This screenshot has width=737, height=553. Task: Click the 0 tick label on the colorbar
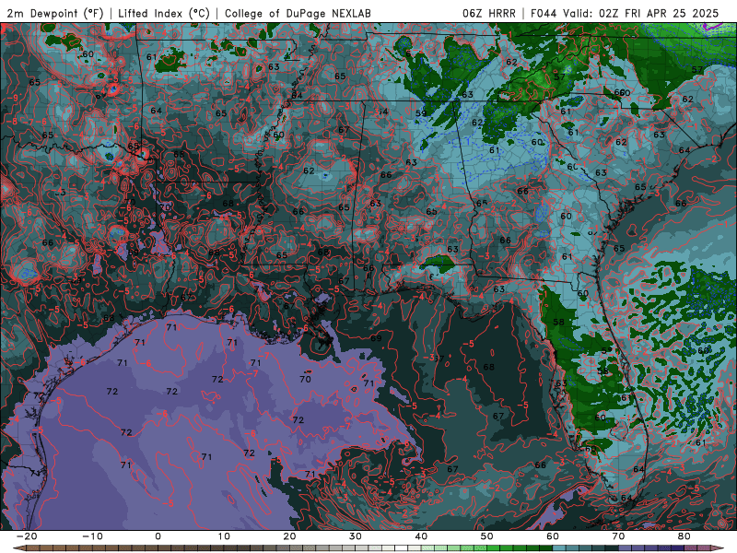pos(158,536)
